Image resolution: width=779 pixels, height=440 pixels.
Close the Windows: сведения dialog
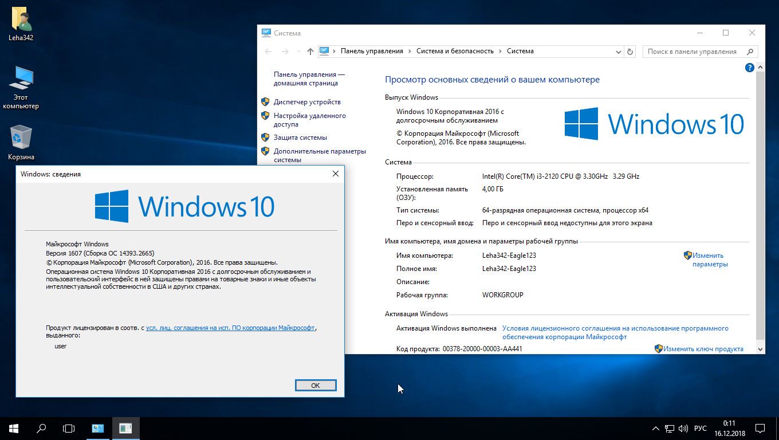pyautogui.click(x=336, y=174)
